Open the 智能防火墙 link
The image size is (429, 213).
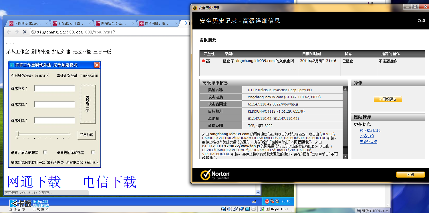[x=368, y=142]
